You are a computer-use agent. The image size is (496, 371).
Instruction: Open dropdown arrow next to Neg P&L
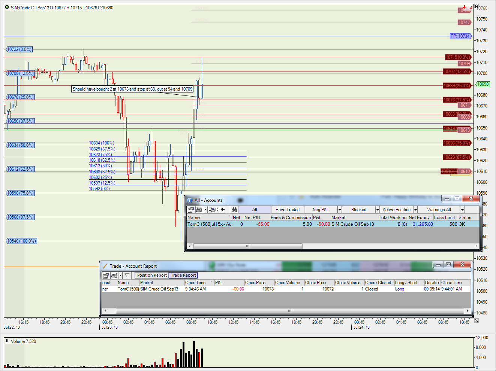[x=340, y=210]
